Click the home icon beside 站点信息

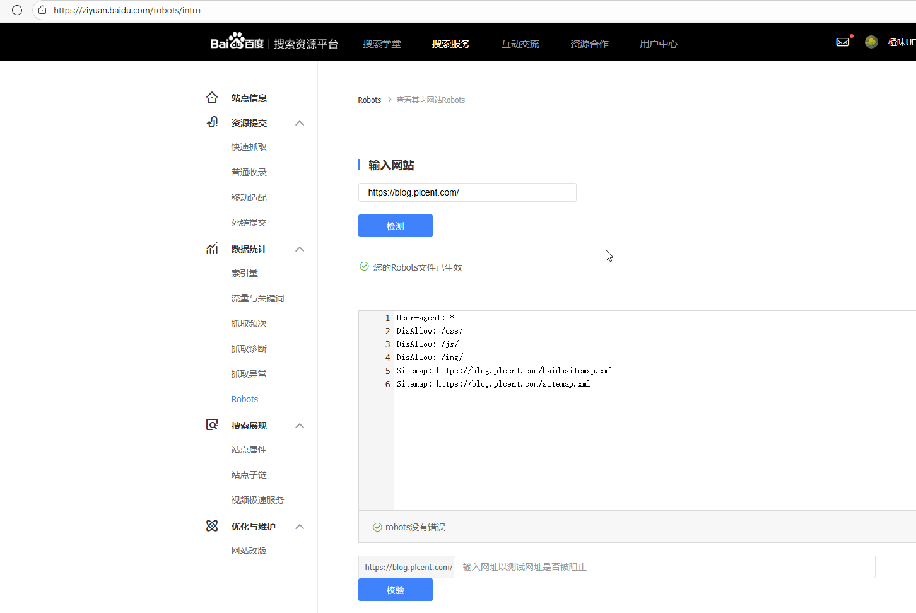click(212, 97)
